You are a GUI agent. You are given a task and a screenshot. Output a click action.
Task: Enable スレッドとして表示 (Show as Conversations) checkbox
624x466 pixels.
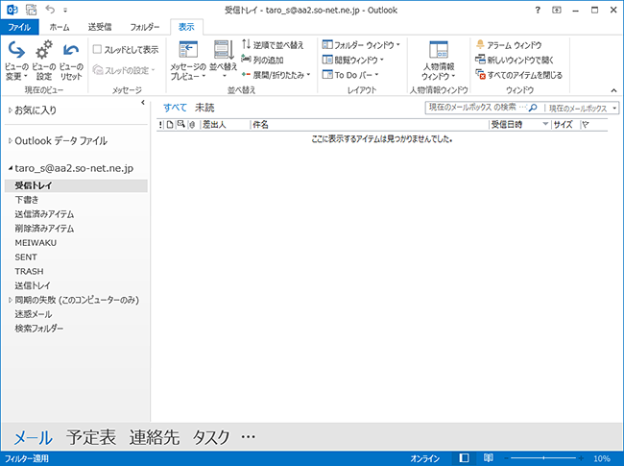click(98, 49)
